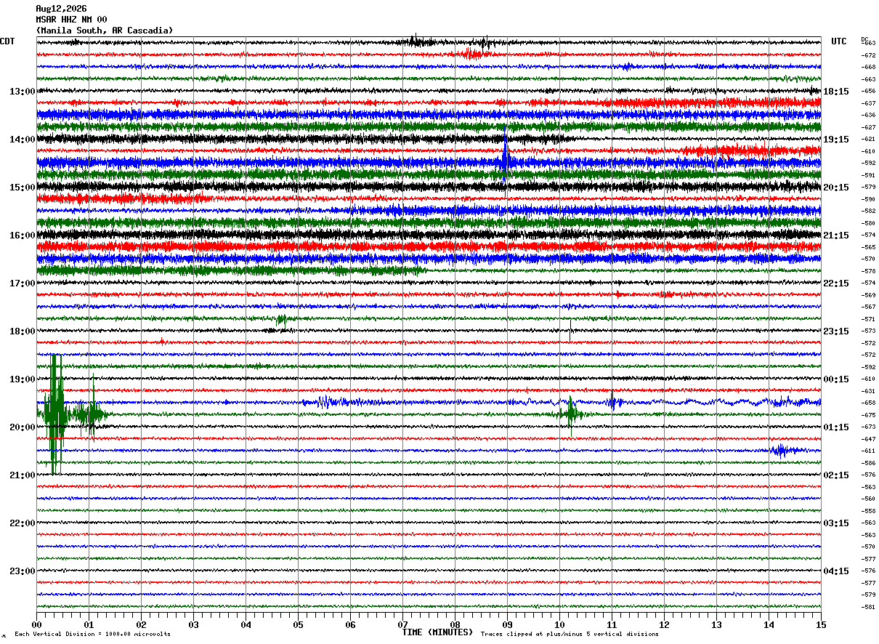
Task: Click the black burst on the top trace
Action: tap(421, 41)
